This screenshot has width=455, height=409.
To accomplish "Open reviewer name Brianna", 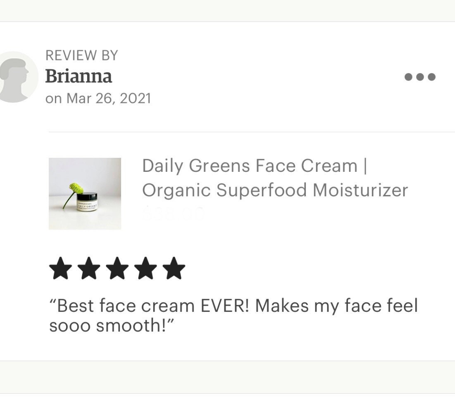I will [79, 76].
